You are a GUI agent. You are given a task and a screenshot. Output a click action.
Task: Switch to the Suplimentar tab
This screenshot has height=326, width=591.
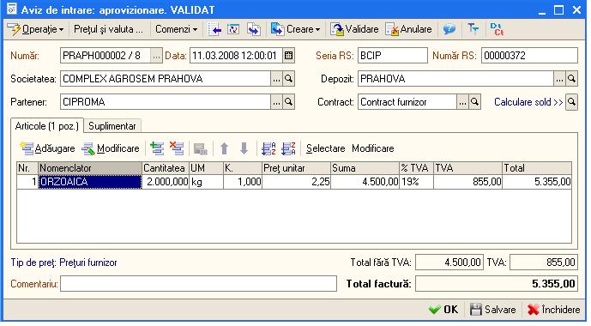pos(112,126)
